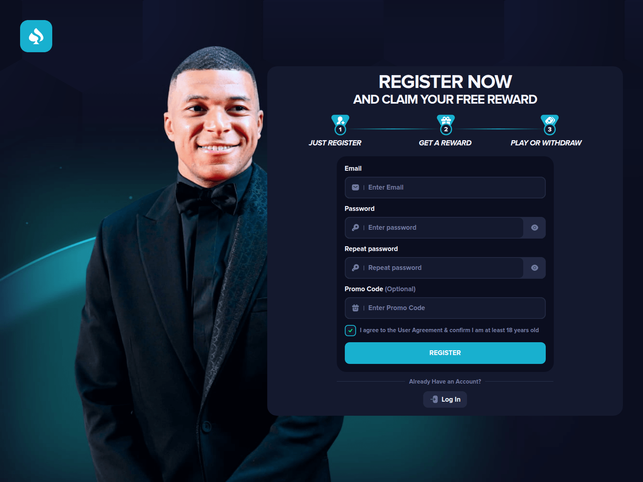Focus the Repeat password input field
This screenshot has width=643, height=482.
point(434,268)
